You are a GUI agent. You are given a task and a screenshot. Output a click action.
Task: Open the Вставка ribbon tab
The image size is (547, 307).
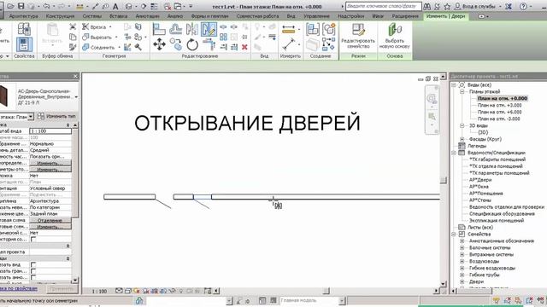coord(118,16)
